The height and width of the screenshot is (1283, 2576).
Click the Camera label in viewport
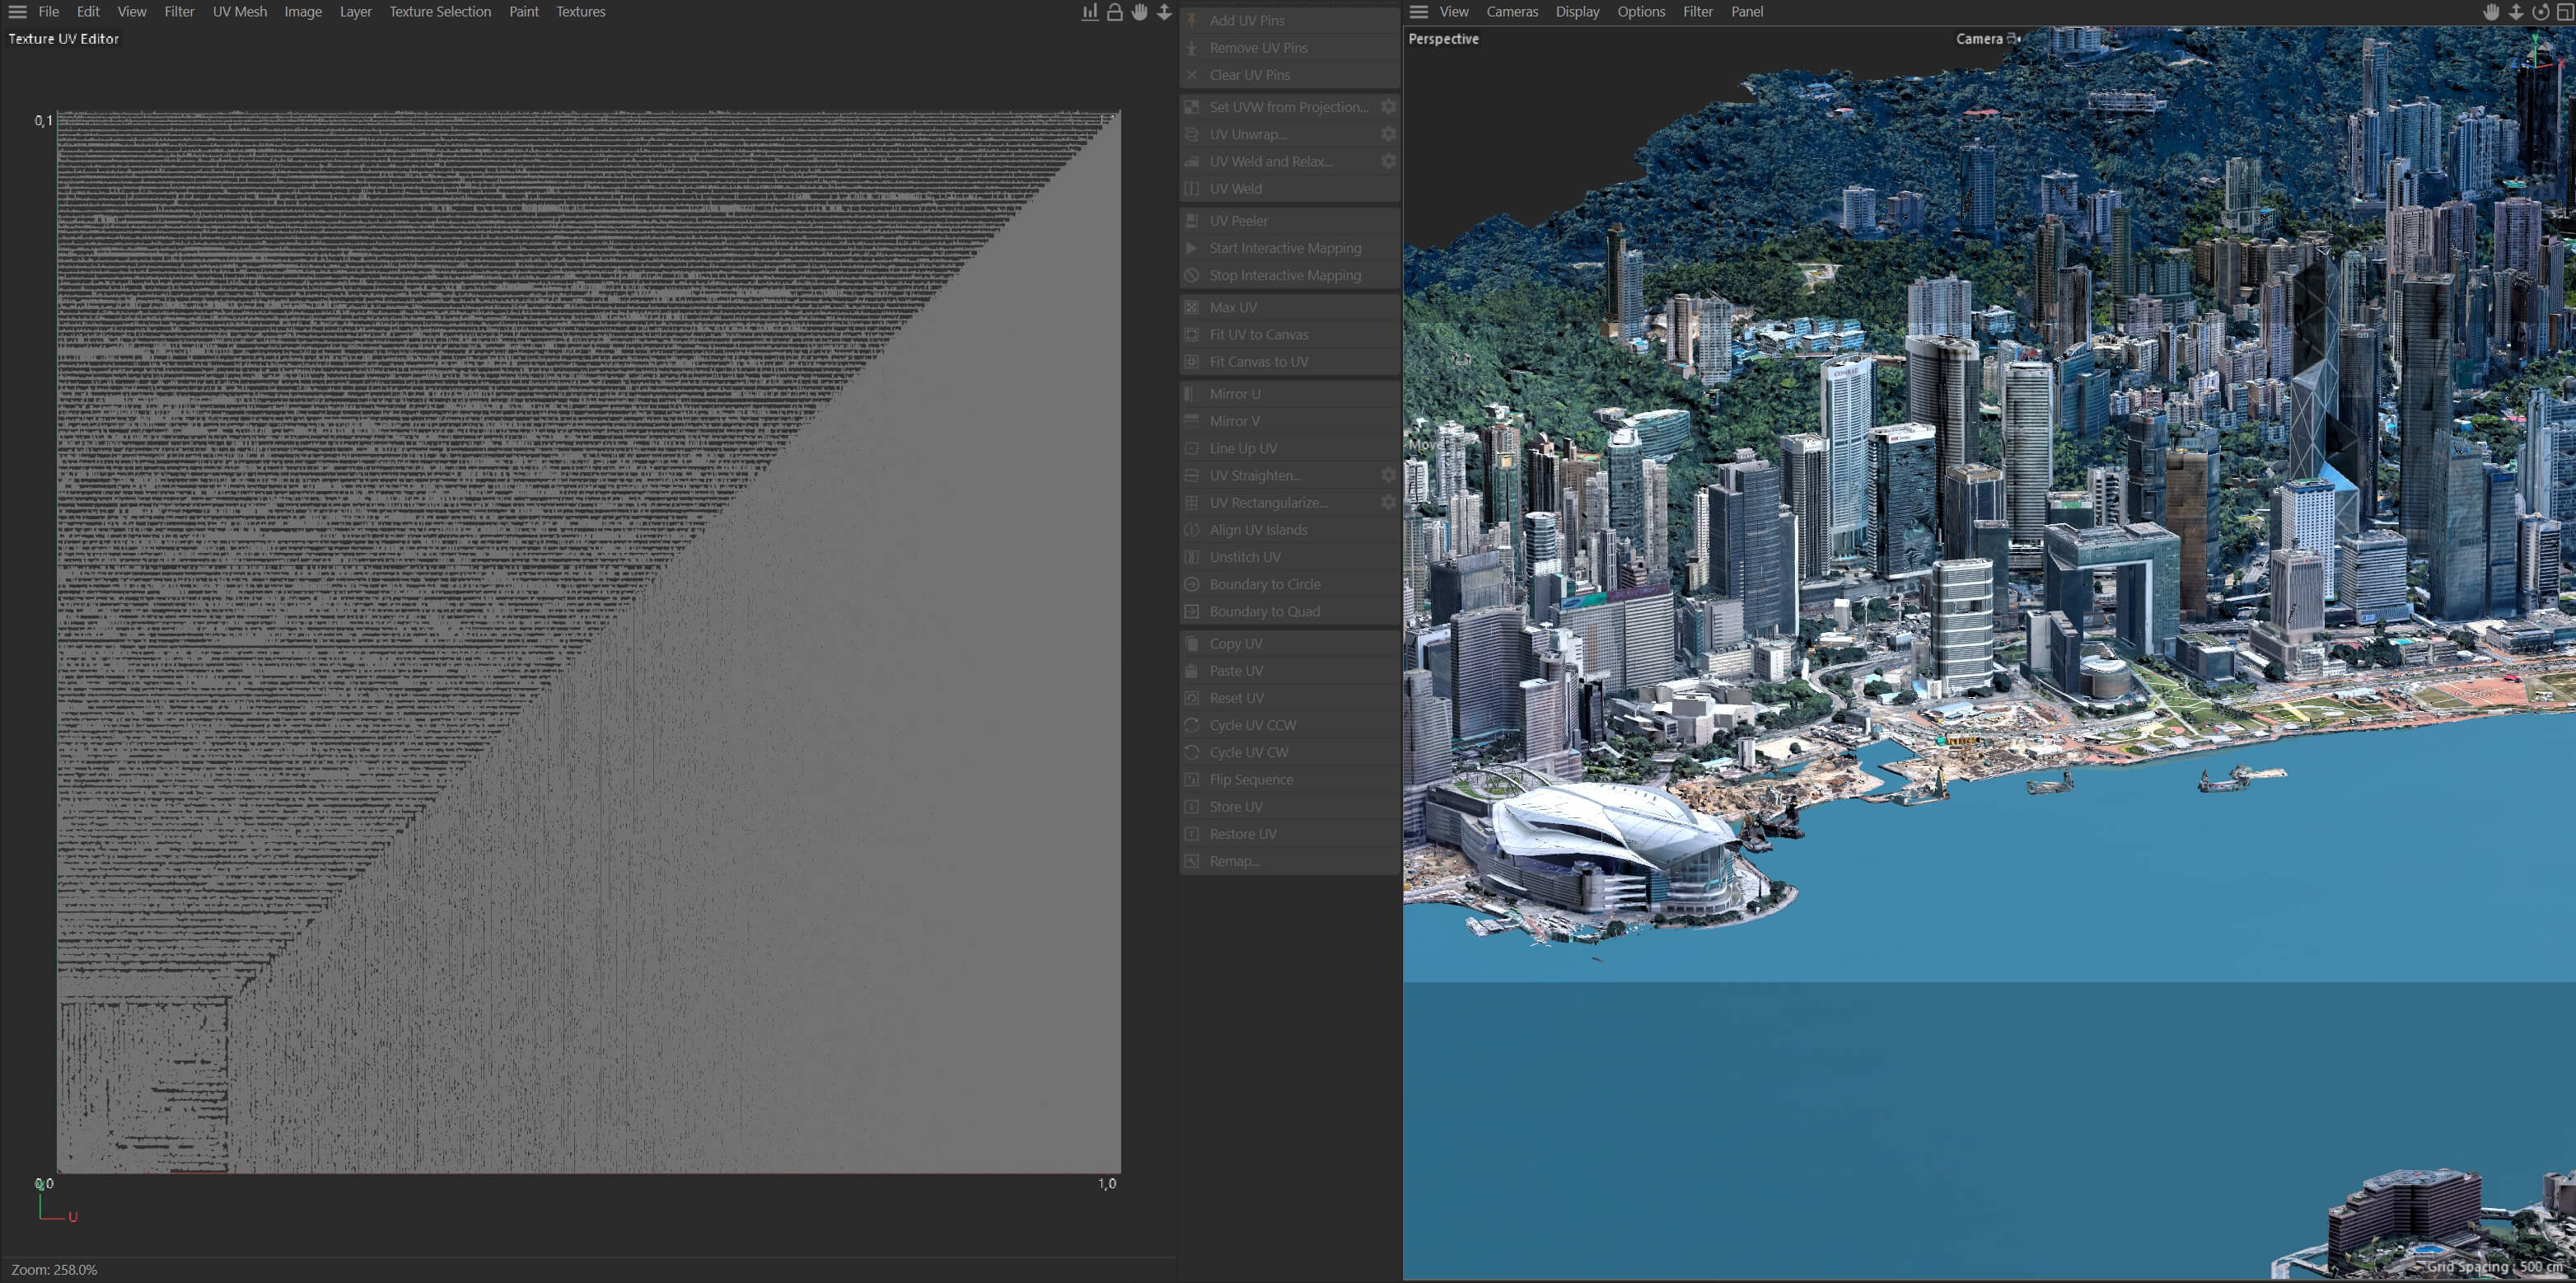click(1979, 39)
